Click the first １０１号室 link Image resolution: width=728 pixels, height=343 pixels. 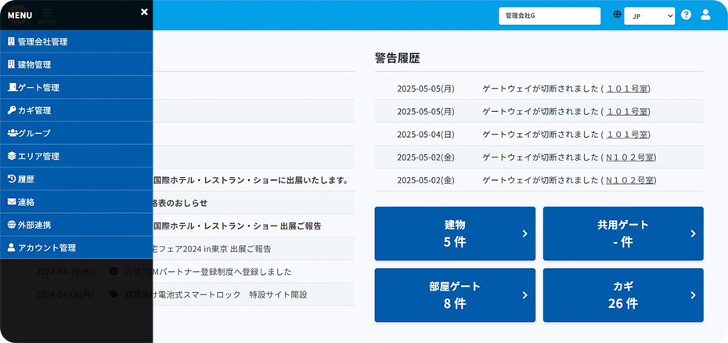tap(627, 89)
